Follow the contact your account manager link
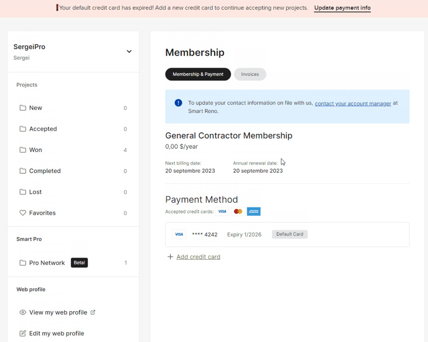This screenshot has height=342, width=428. (x=353, y=103)
